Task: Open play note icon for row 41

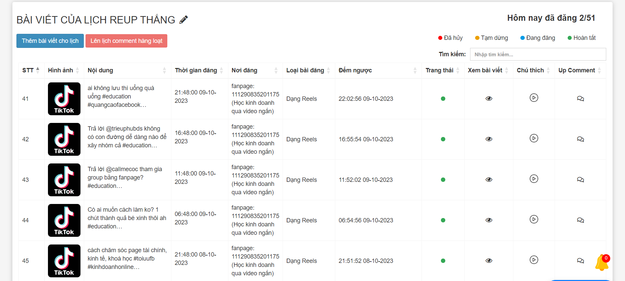Action: [x=534, y=97]
